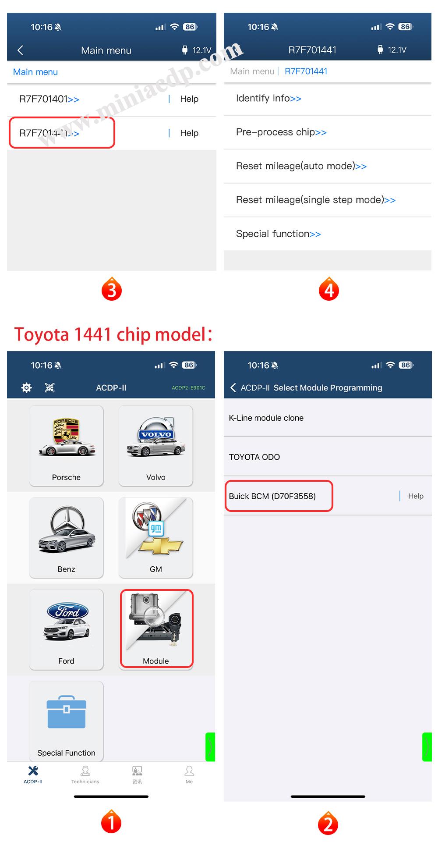The height and width of the screenshot is (849, 438).
Task: Open the settings gear in ACDP-II header
Action: (27, 387)
